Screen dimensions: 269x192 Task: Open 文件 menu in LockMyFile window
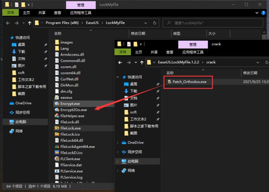click(10, 13)
